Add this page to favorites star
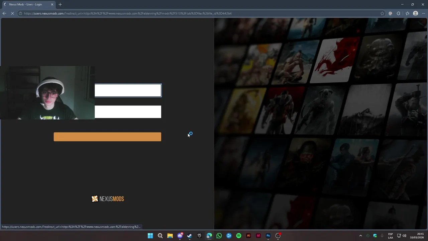 click(382, 13)
